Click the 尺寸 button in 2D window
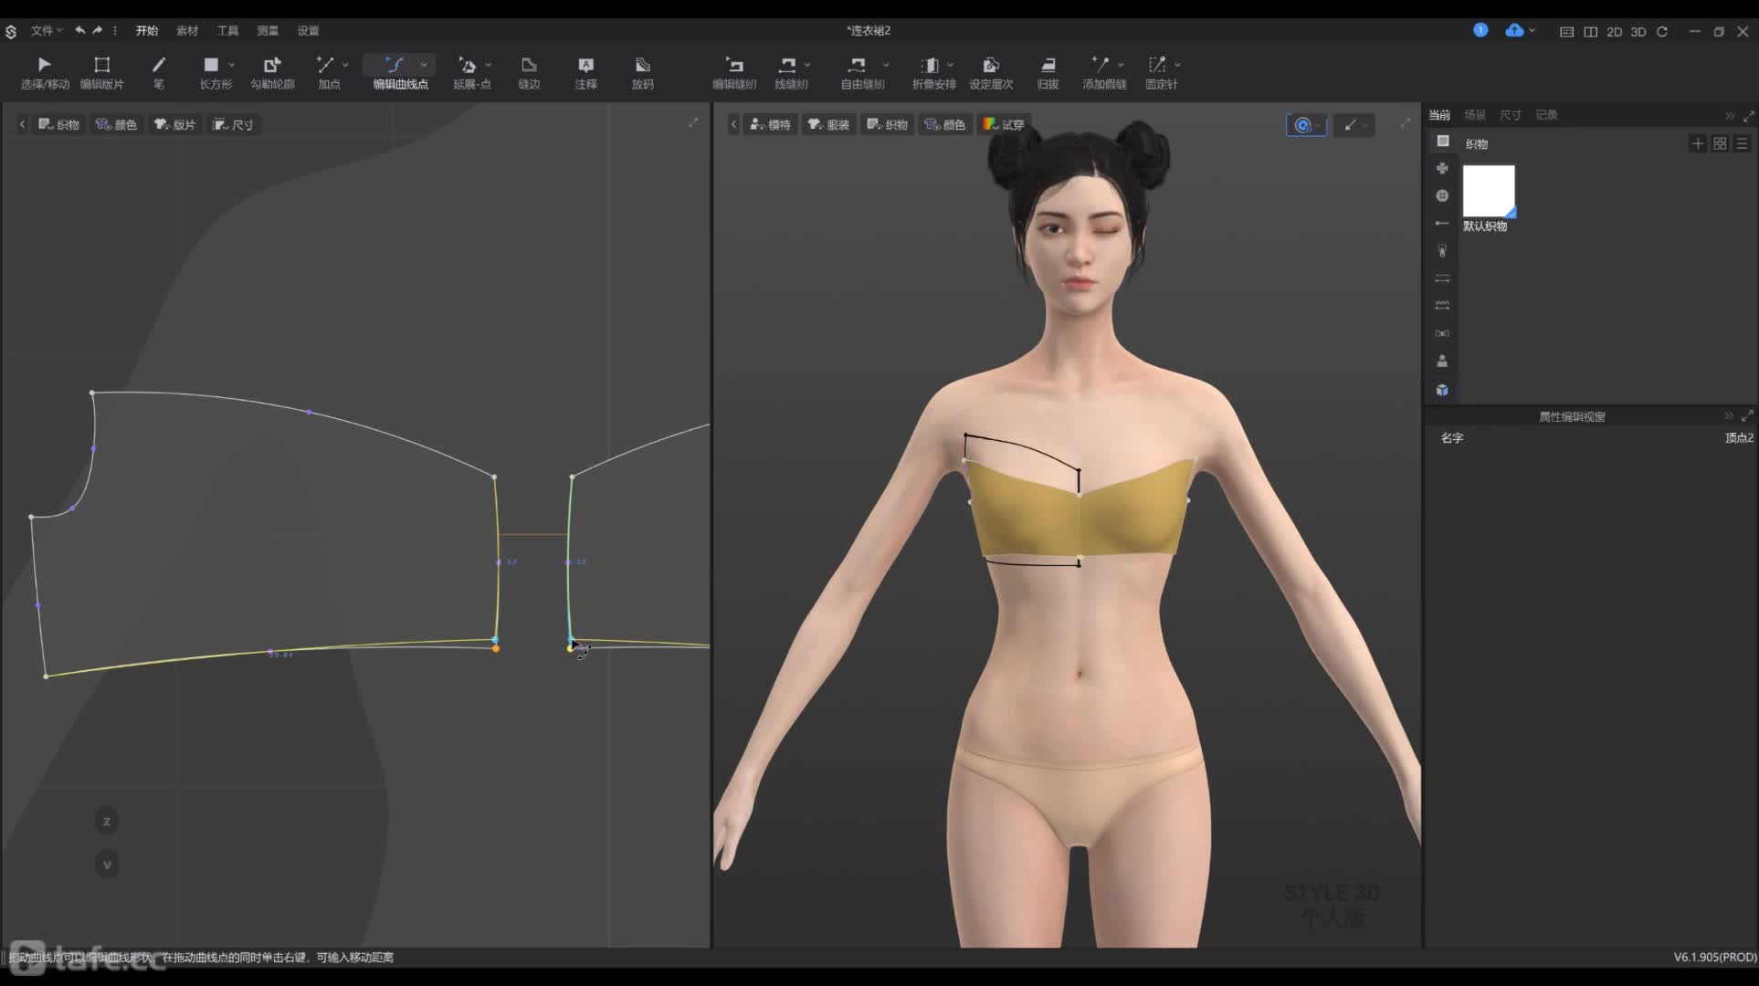The width and height of the screenshot is (1759, 986). [234, 124]
